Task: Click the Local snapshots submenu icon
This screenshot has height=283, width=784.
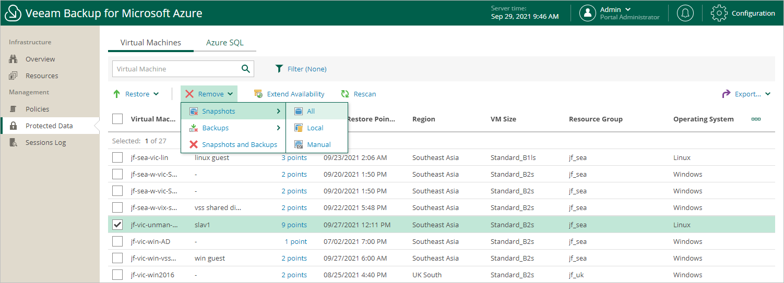Action: tap(299, 128)
